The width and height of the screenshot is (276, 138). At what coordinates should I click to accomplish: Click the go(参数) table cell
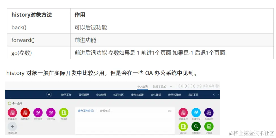pos(39,53)
